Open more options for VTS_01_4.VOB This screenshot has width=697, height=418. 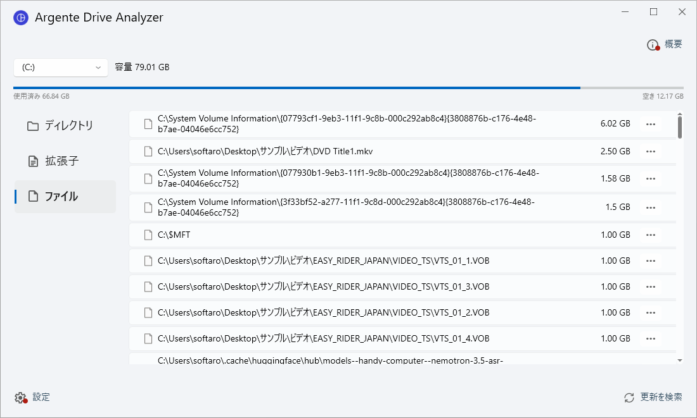click(x=651, y=338)
